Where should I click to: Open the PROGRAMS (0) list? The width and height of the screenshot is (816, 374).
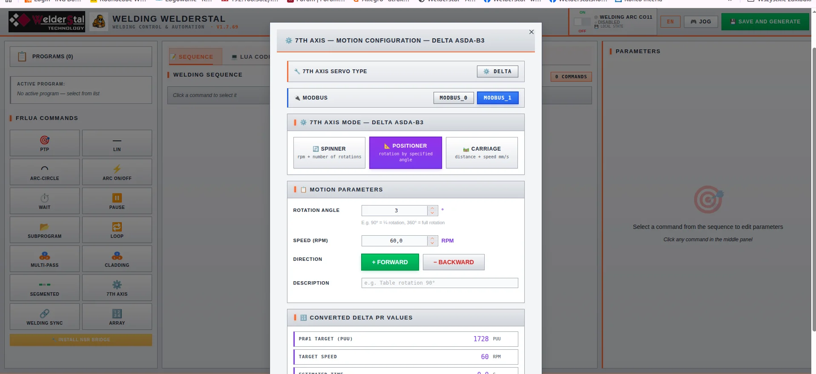pyautogui.click(x=81, y=57)
